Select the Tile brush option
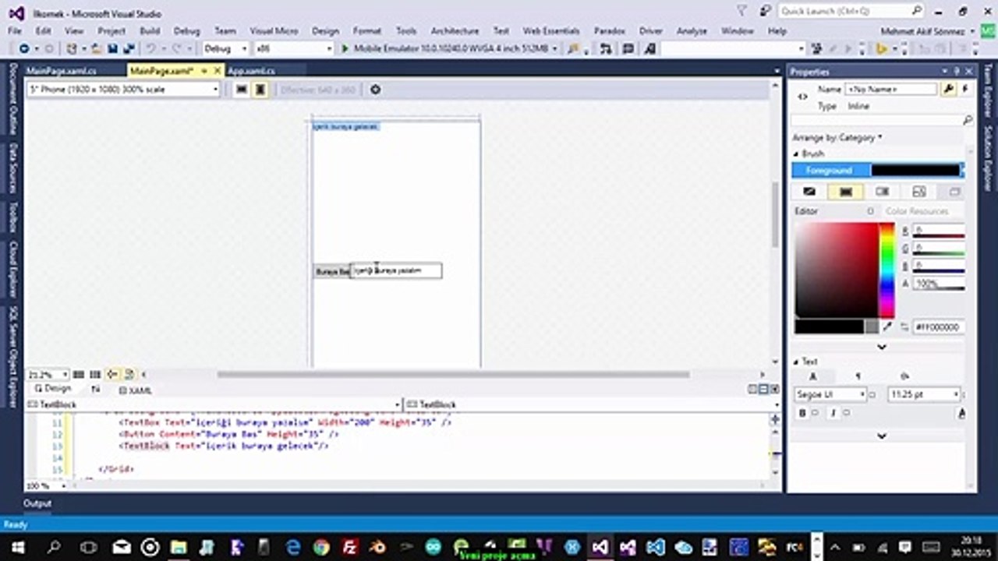 (x=919, y=192)
